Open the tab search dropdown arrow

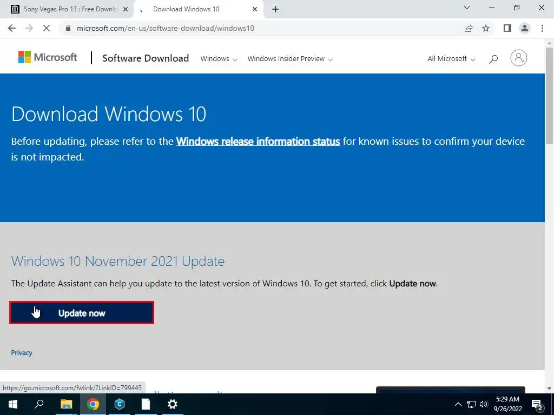point(467,8)
